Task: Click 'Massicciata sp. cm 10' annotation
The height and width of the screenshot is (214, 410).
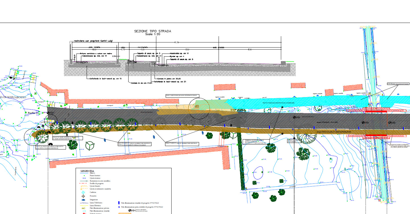Action: click(179, 53)
